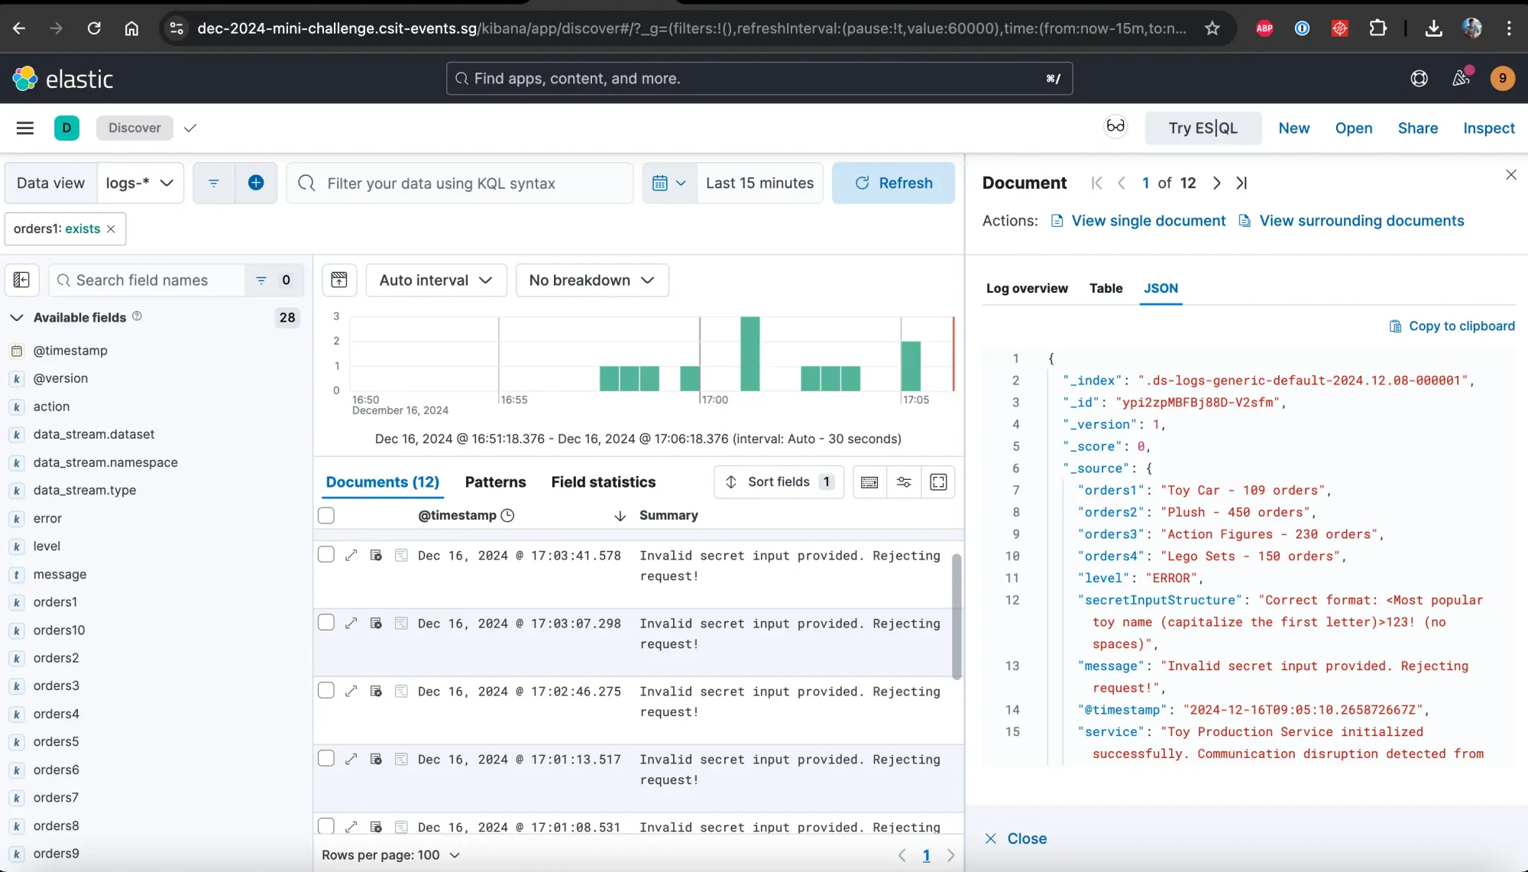Click the Refresh button
1528x872 pixels.
pos(893,183)
